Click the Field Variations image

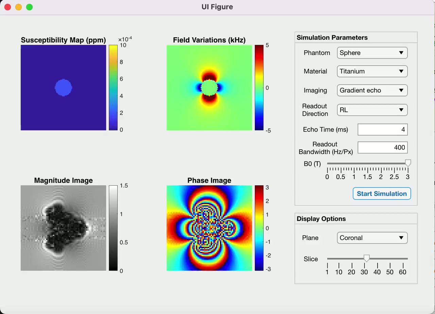pyautogui.click(x=209, y=88)
